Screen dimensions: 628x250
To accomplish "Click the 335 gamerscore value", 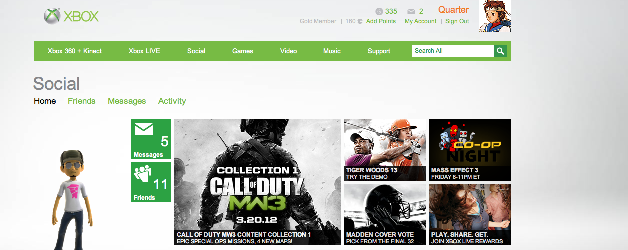I will point(391,11).
